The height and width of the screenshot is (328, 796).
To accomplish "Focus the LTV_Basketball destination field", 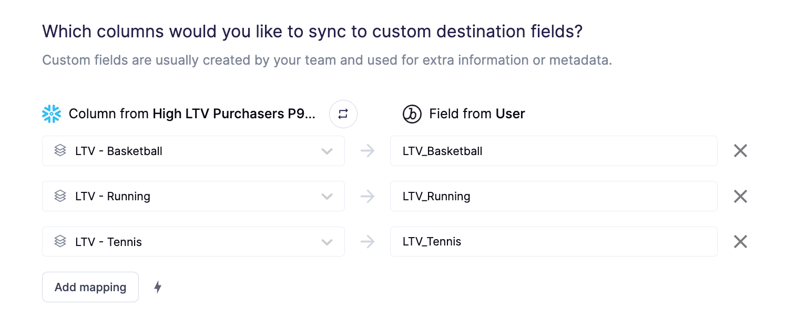I will click(x=553, y=151).
